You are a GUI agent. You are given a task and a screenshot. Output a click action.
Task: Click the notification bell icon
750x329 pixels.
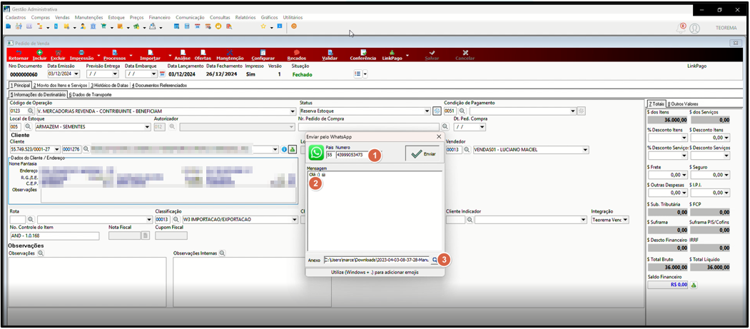(x=681, y=29)
